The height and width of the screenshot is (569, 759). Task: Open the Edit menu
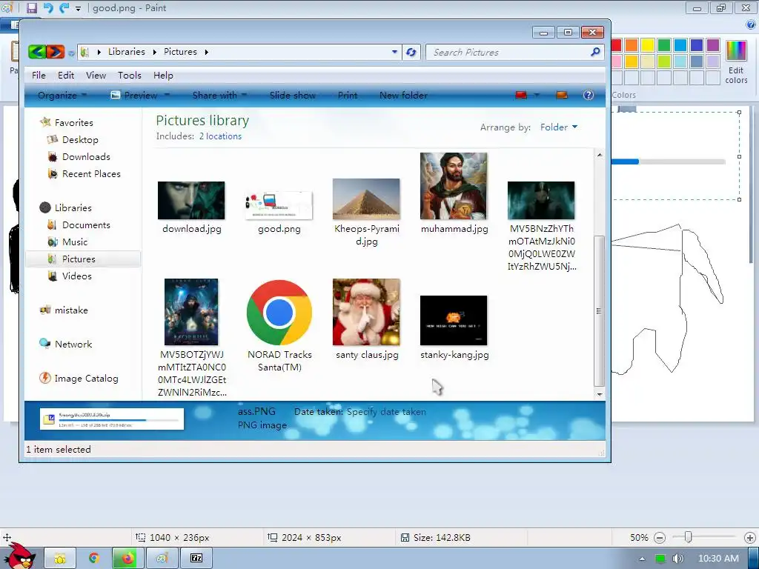point(66,76)
